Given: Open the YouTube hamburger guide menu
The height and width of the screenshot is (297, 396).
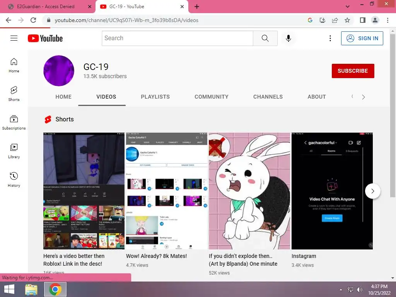Looking at the screenshot, I should [14, 38].
